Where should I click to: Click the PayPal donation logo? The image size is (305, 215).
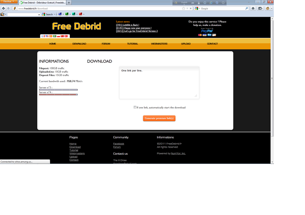click(207, 31)
